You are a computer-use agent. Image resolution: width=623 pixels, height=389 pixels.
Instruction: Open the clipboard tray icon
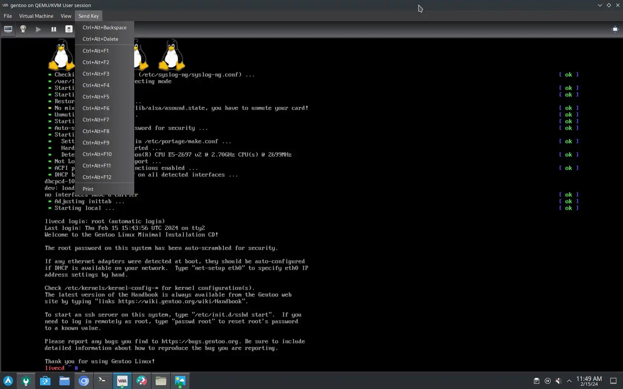coord(536,381)
